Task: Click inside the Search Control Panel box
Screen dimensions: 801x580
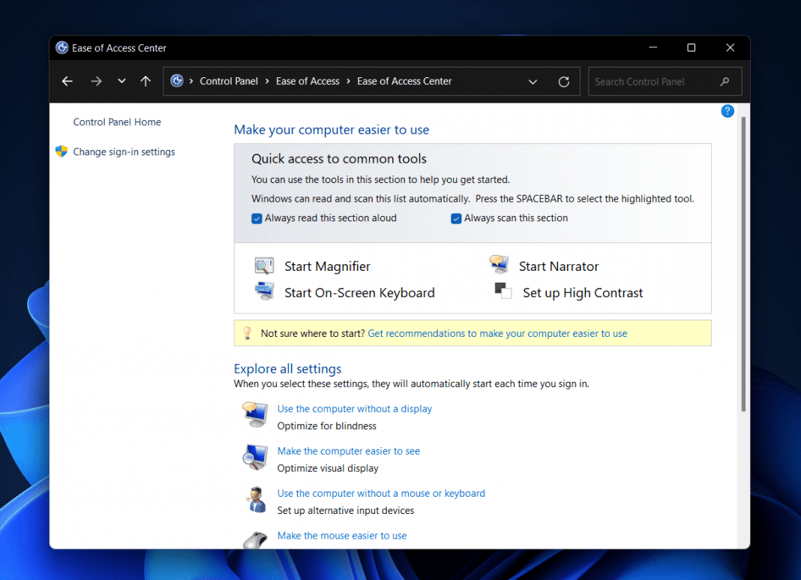Action: (x=652, y=81)
